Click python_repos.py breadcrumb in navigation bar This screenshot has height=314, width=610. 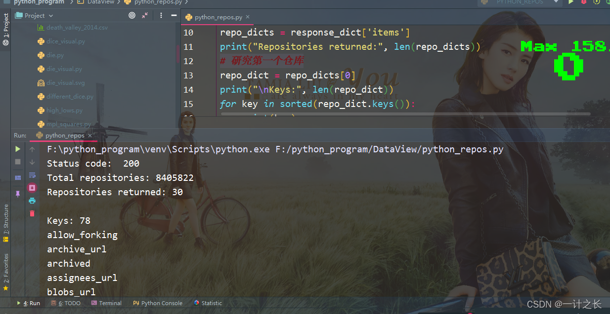(154, 2)
